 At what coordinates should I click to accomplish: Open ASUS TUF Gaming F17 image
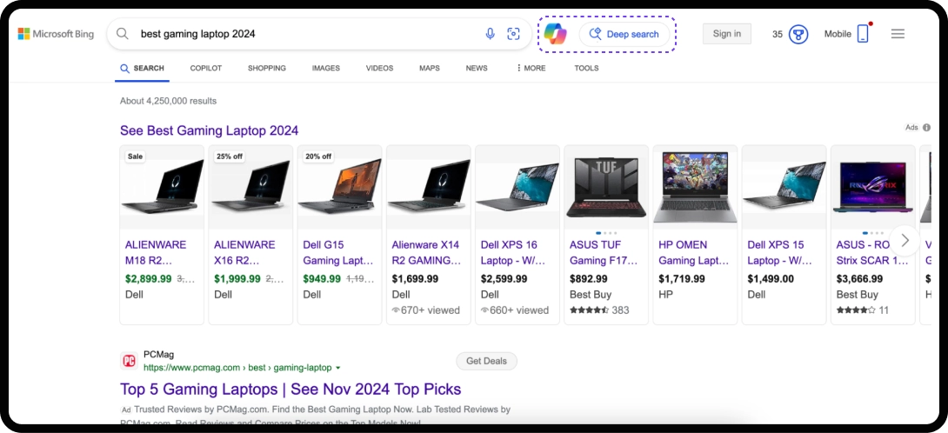pyautogui.click(x=606, y=186)
